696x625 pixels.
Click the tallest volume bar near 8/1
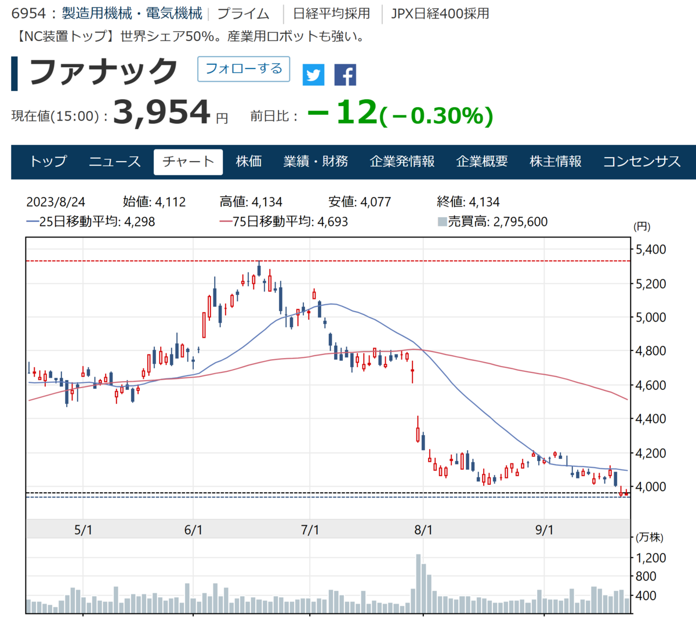418,584
